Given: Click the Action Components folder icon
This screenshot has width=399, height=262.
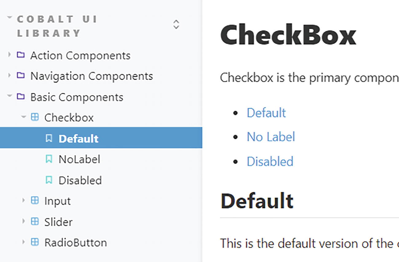Looking at the screenshot, I should coord(21,55).
